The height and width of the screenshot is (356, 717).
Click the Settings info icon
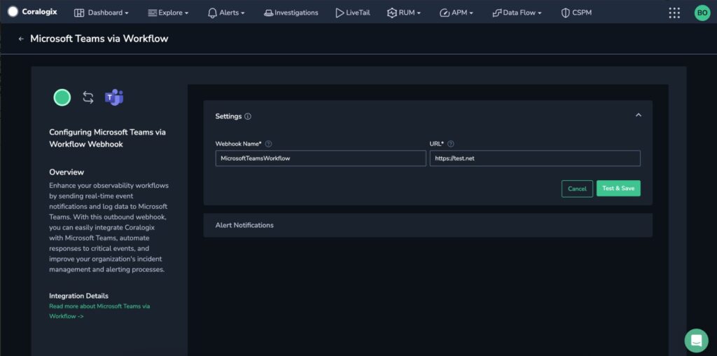[248, 116]
